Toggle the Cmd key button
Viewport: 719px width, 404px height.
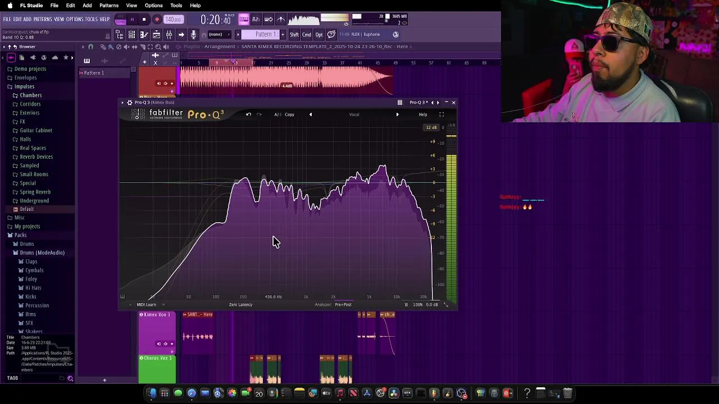[x=307, y=35]
